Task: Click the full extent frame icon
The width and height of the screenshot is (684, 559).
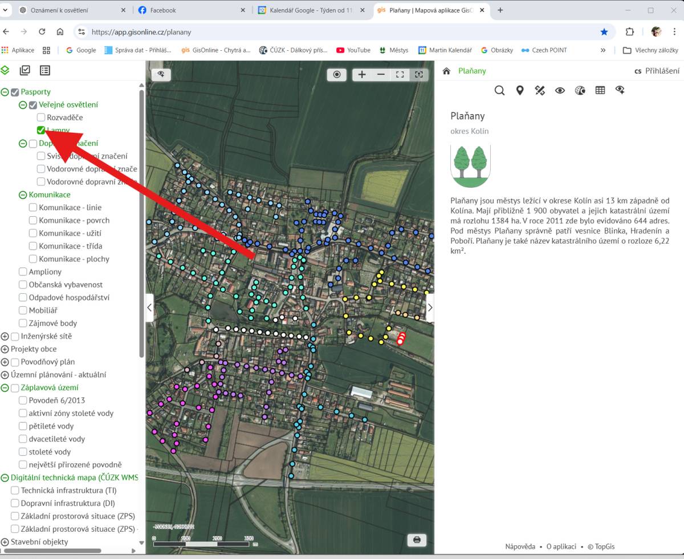Action: click(400, 74)
